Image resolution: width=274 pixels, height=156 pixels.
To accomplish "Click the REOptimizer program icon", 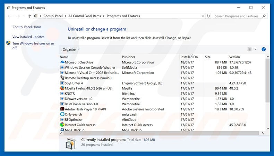I will pyautogui.click(x=62, y=119).
